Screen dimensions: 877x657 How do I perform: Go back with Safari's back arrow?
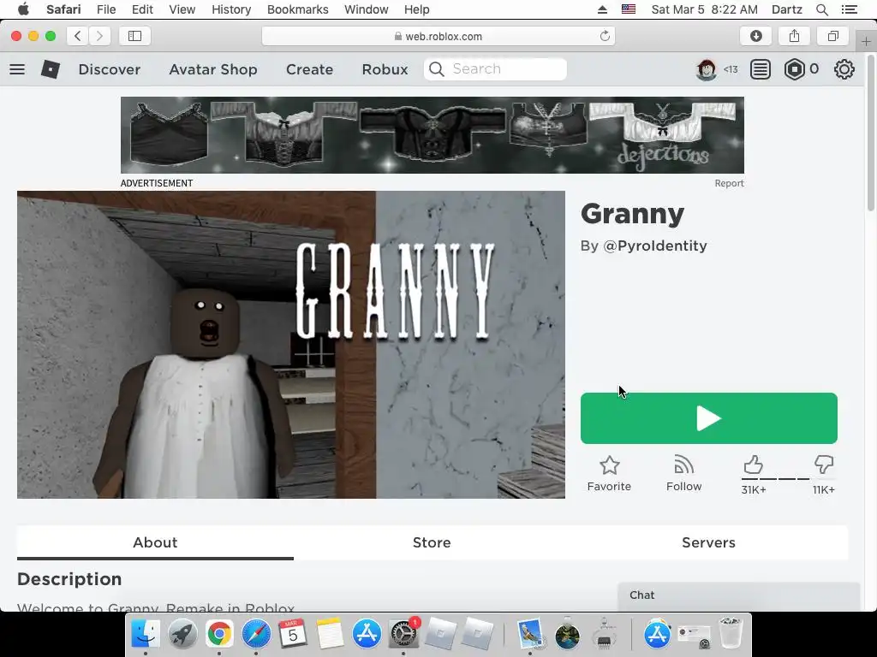[x=78, y=36]
